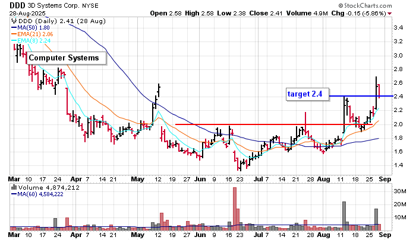Click the Jul label under the volume panel

click(258, 235)
